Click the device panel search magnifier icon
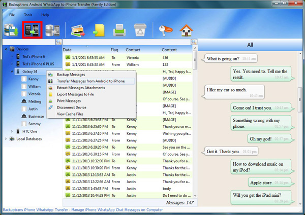This screenshot has height=215, width=305. point(59,42)
